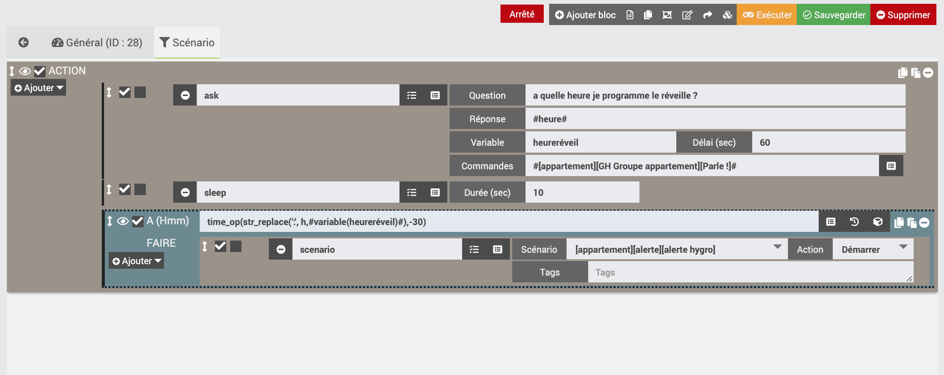Open action picker icon beside sleep field
This screenshot has width=944, height=375.
point(412,192)
